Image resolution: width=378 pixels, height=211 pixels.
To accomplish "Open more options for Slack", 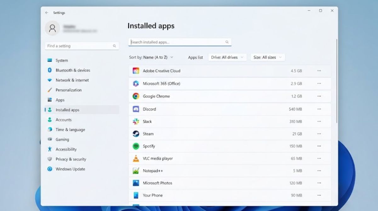I will (x=319, y=122).
